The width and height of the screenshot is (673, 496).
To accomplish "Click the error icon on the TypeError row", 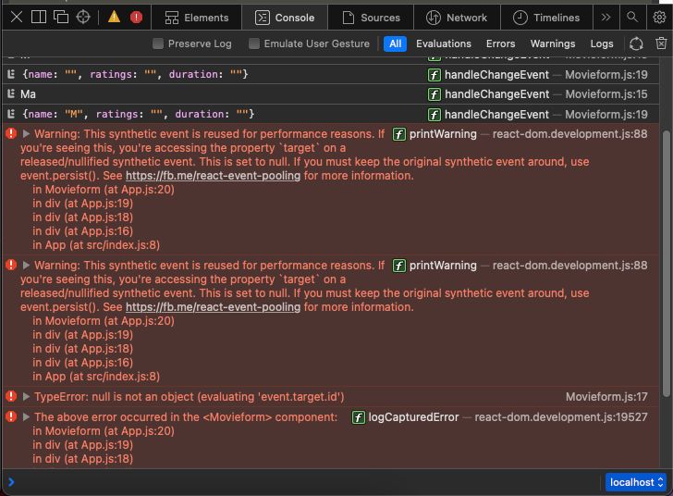I will [11, 396].
